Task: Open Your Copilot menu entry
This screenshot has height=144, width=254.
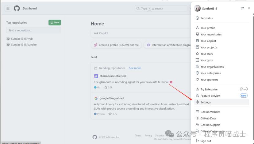Action: tap(208, 41)
